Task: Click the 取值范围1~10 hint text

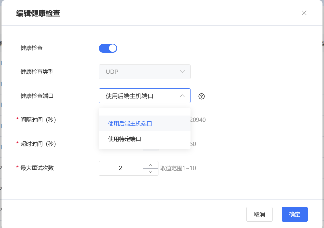Action: click(178, 168)
